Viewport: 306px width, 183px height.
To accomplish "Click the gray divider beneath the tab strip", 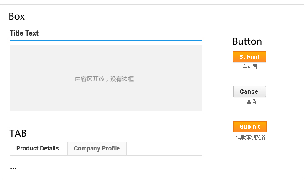I will (168, 155).
